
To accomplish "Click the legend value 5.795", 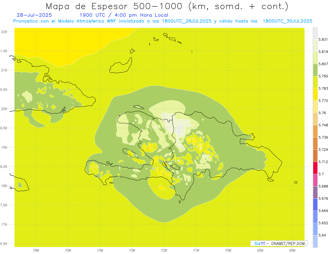I will [x=323, y=76].
